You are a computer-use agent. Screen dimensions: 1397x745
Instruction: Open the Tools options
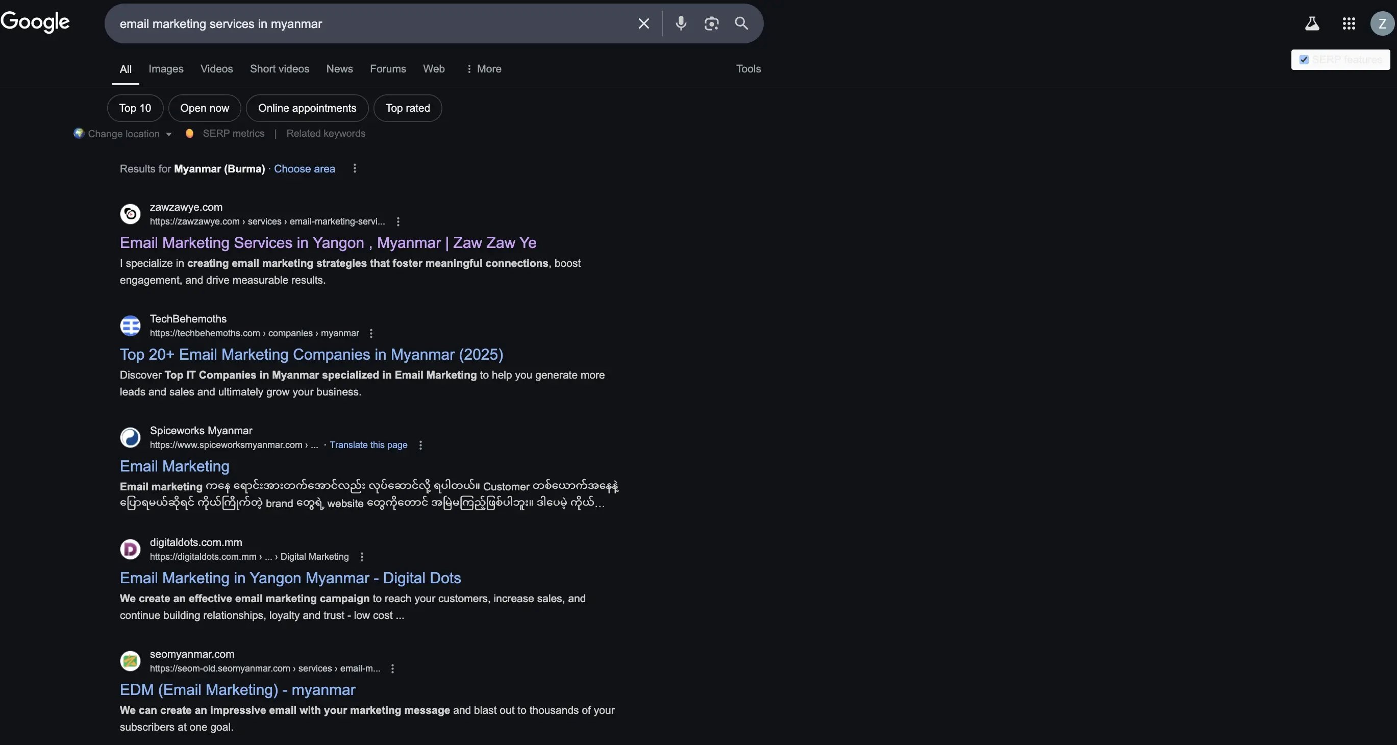[749, 69]
